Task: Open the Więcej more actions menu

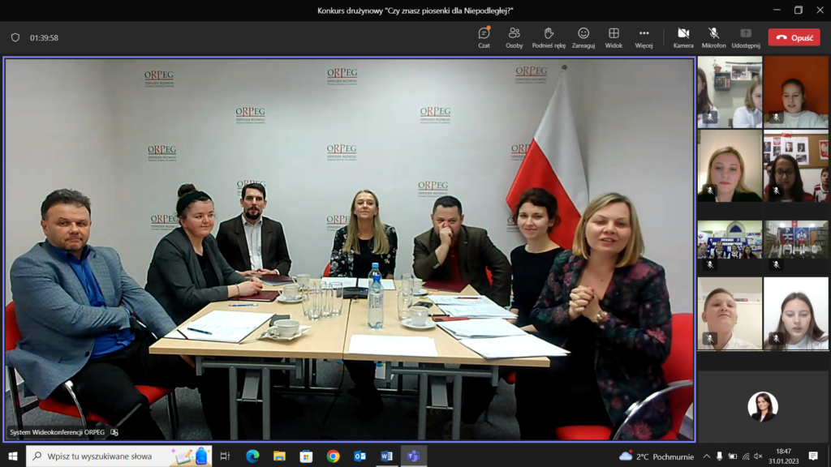Action: [x=644, y=37]
